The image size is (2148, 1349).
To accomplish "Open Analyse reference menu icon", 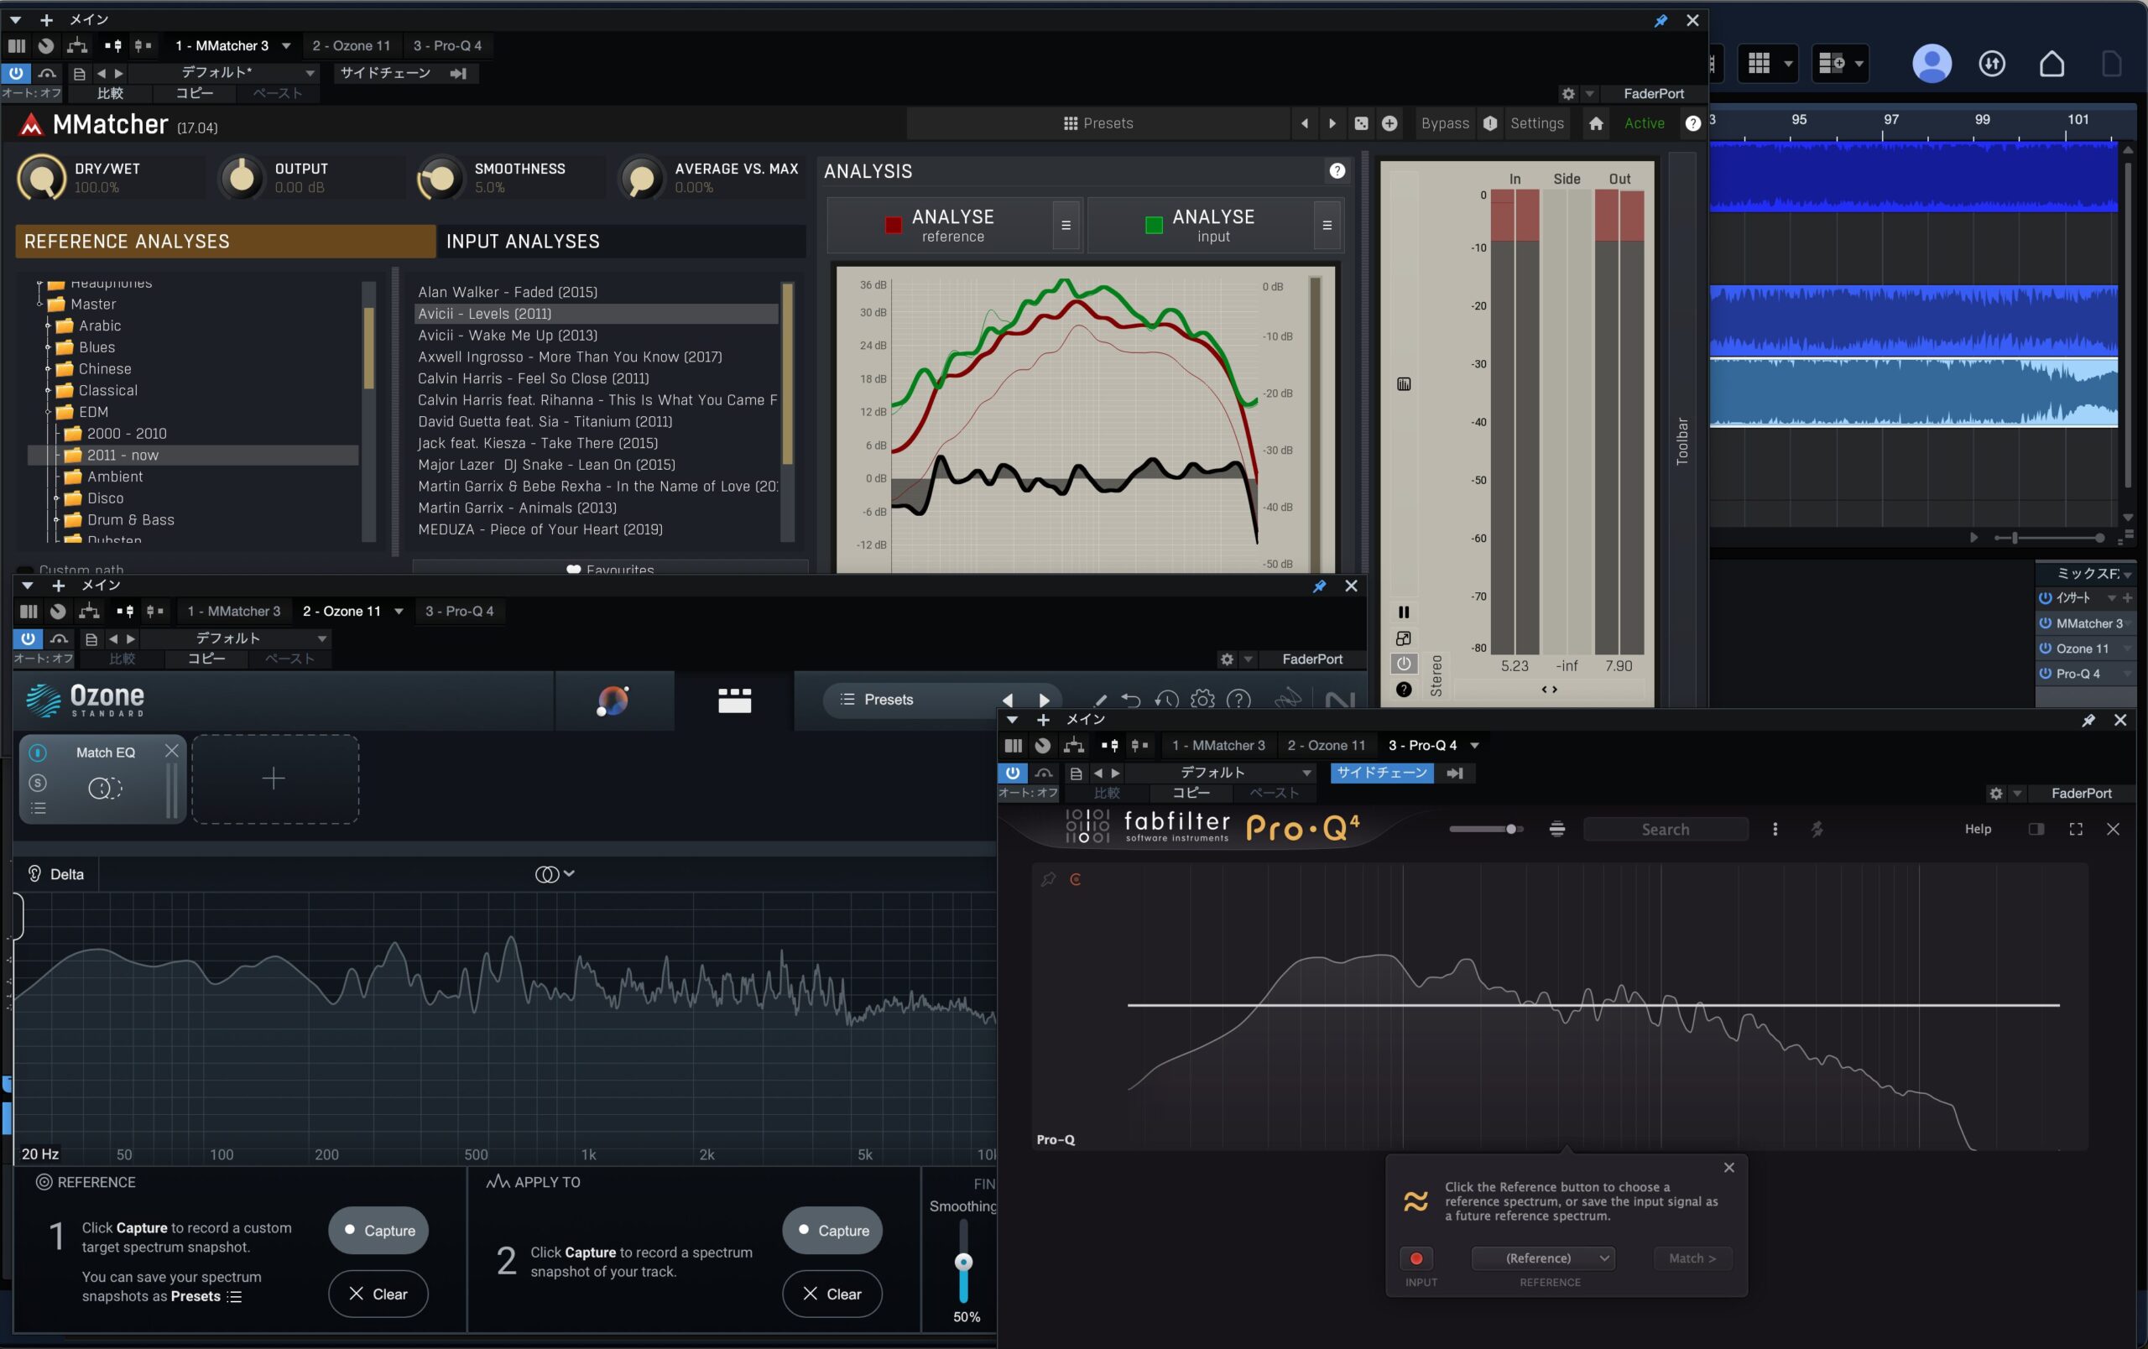I will (x=1066, y=226).
